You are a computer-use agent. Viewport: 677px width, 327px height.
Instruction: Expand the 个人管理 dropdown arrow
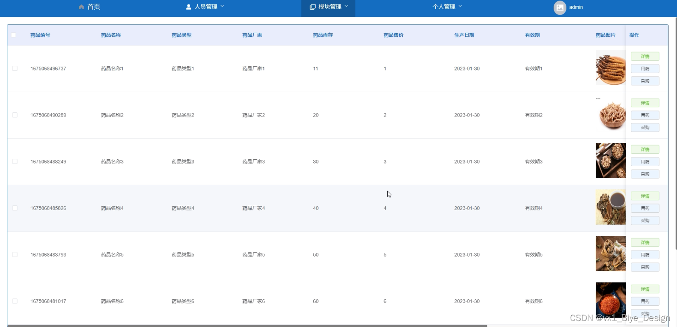[460, 6]
